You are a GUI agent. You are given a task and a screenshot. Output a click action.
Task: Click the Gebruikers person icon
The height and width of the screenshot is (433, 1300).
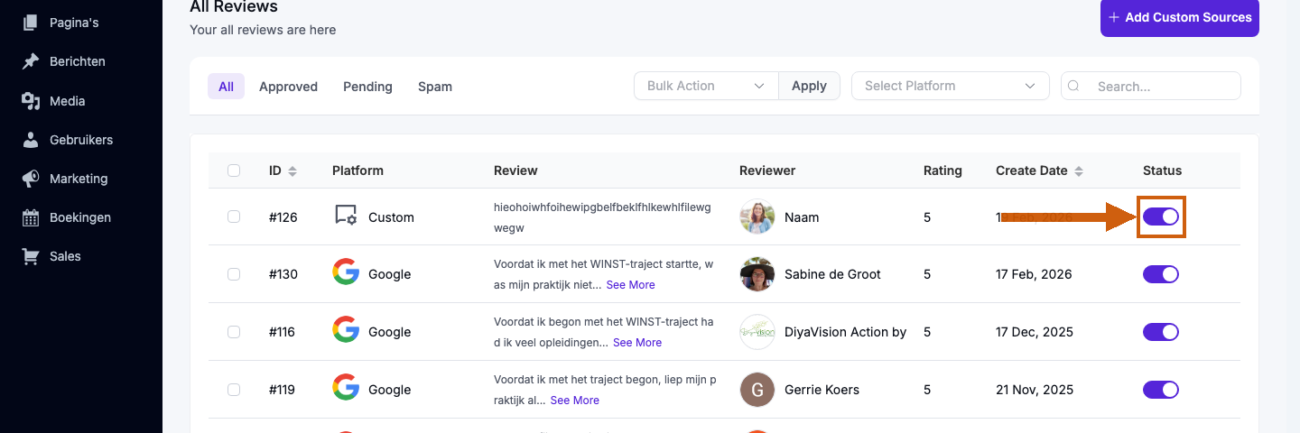pos(31,140)
